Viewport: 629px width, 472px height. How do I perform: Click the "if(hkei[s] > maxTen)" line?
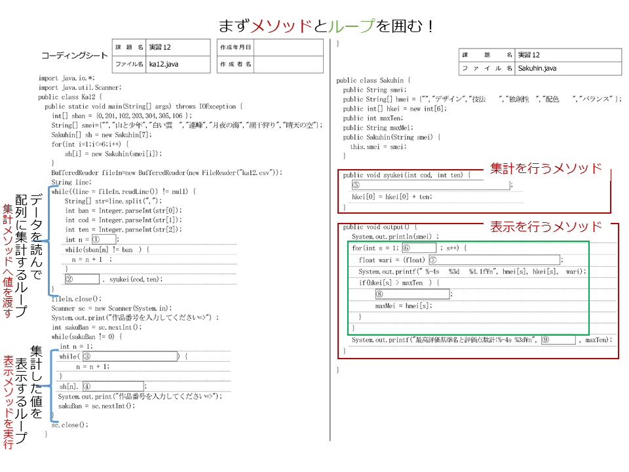click(x=399, y=283)
